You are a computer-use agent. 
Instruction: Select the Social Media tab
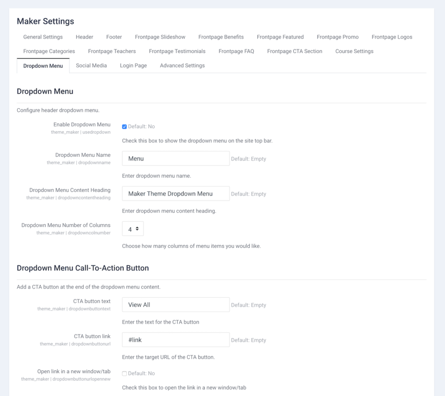click(x=91, y=65)
